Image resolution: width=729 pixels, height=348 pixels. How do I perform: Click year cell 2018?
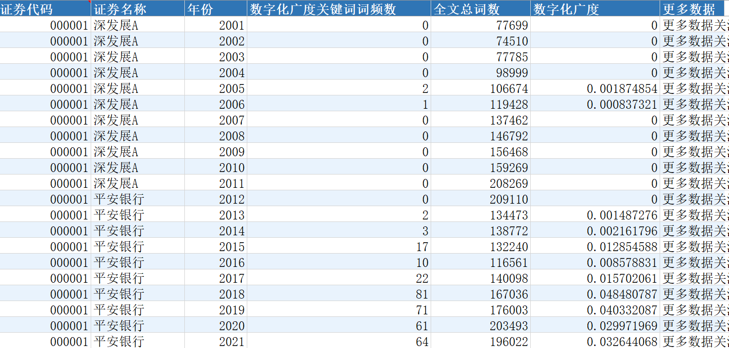[x=216, y=294]
